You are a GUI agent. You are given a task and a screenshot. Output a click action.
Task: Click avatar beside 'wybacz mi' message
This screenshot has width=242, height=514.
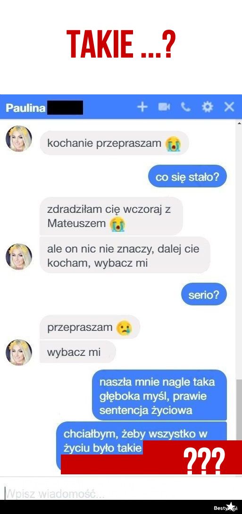tap(19, 353)
